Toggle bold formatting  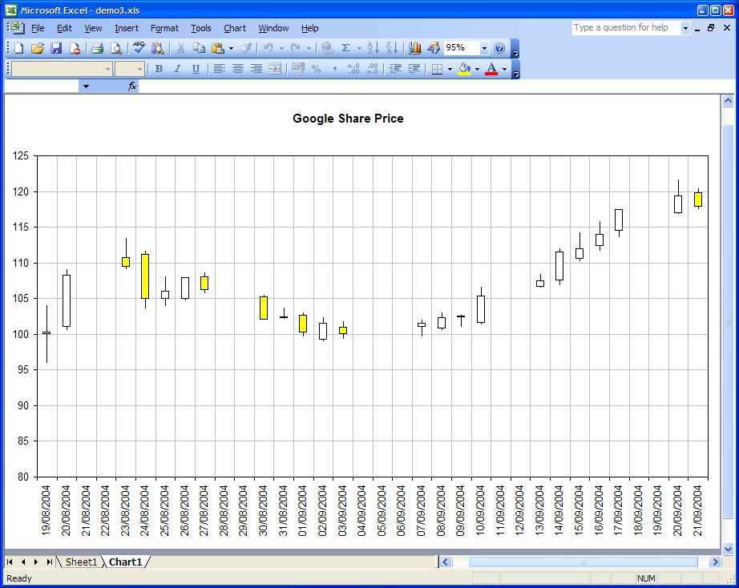tap(160, 69)
